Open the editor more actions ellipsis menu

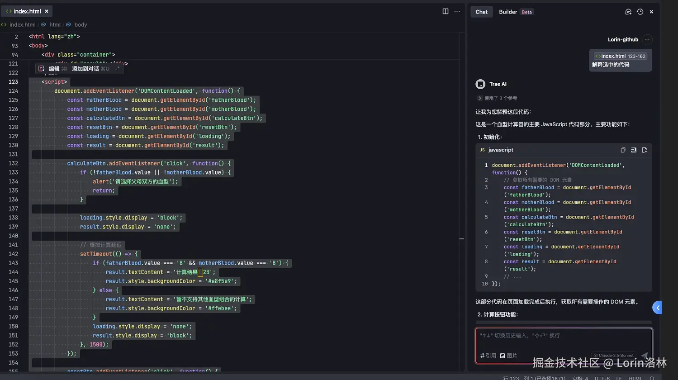pyautogui.click(x=457, y=11)
